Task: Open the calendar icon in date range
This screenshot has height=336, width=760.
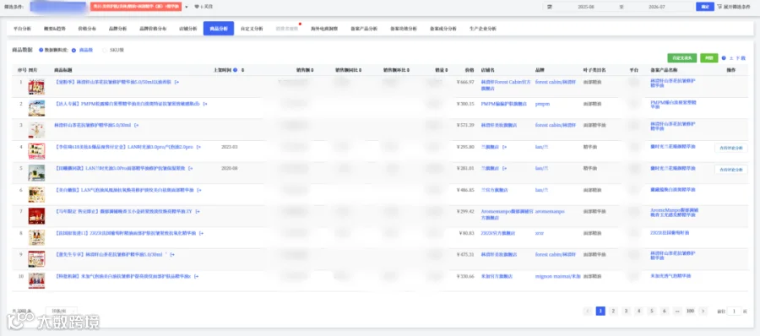Action: tap(550, 7)
